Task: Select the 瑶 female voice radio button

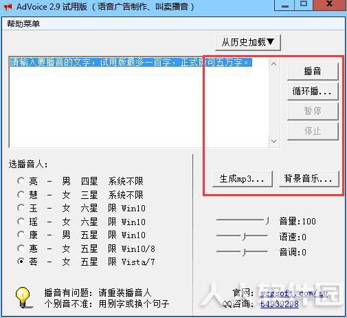Action: click(x=21, y=222)
